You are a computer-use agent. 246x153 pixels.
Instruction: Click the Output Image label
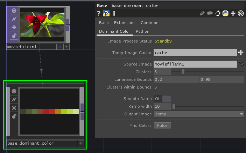pyautogui.click(x=138, y=114)
